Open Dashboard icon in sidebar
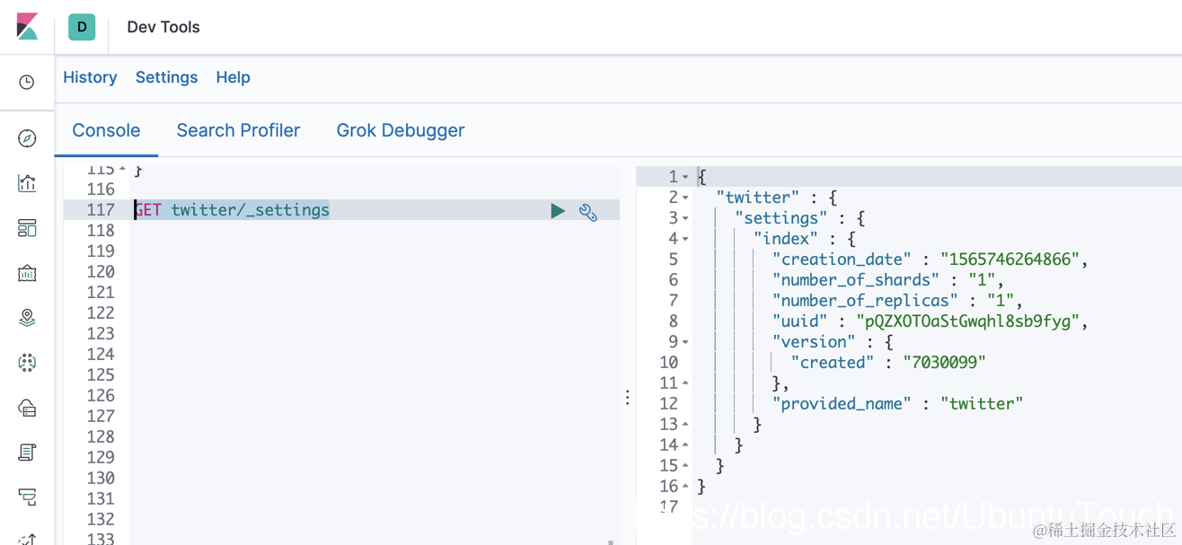 coord(27,228)
